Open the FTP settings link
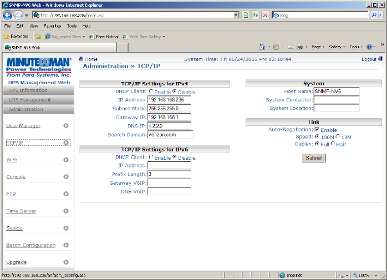The image size is (387, 280). click(11, 194)
